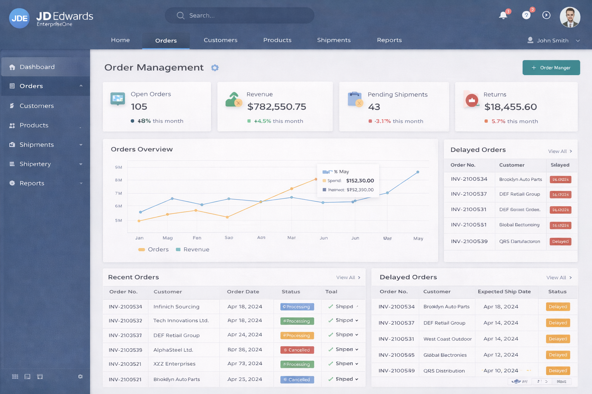592x394 pixels.
Task: Click the Order Manger button
Action: [551, 68]
